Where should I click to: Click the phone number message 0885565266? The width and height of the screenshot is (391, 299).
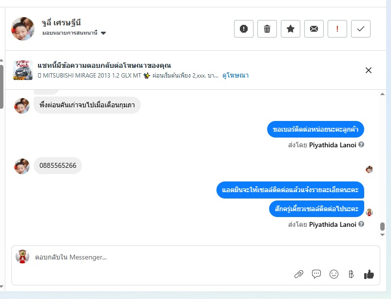[58, 165]
